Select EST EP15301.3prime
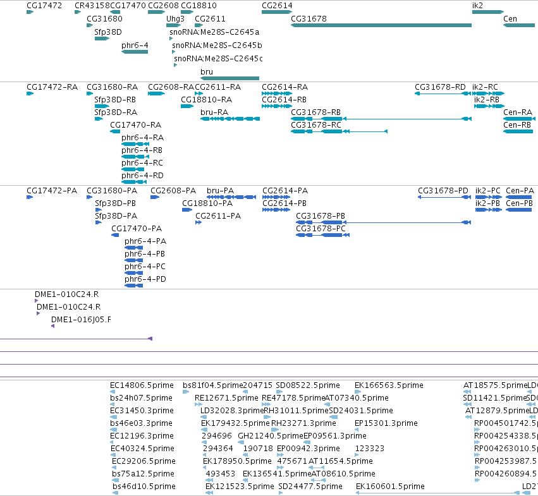 pyautogui.click(x=386, y=423)
